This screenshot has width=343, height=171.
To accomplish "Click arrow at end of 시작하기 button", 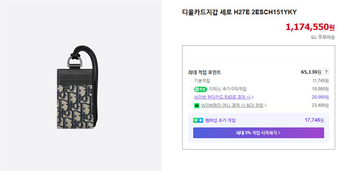I will [x=279, y=133].
